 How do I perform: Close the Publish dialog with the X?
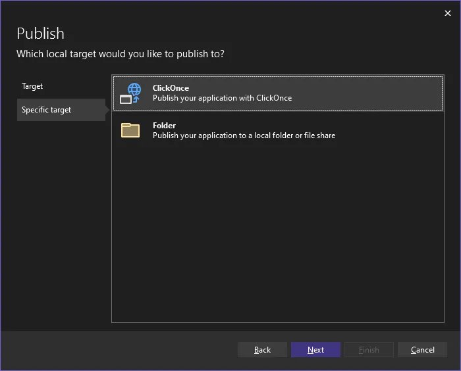click(x=448, y=13)
